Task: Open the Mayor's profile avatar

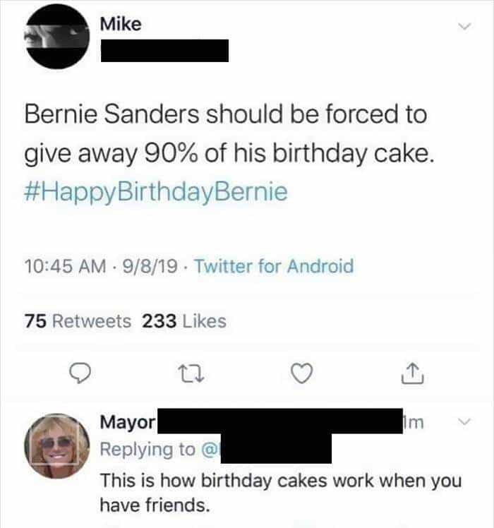Action: tap(58, 446)
